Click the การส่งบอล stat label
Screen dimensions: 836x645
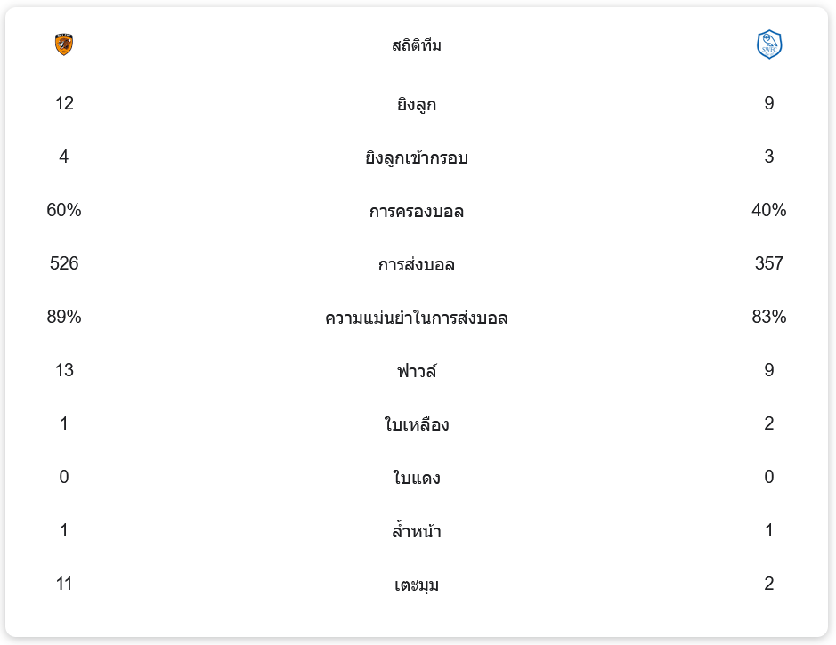click(417, 264)
